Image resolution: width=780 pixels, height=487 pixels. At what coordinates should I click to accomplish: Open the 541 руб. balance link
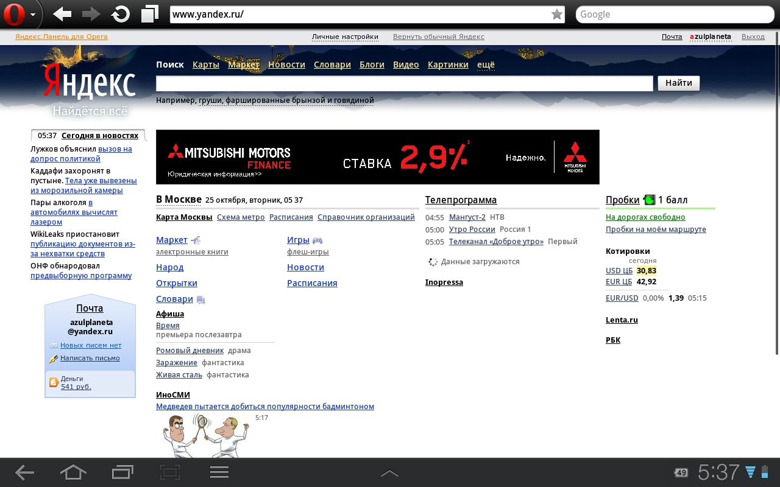click(76, 387)
